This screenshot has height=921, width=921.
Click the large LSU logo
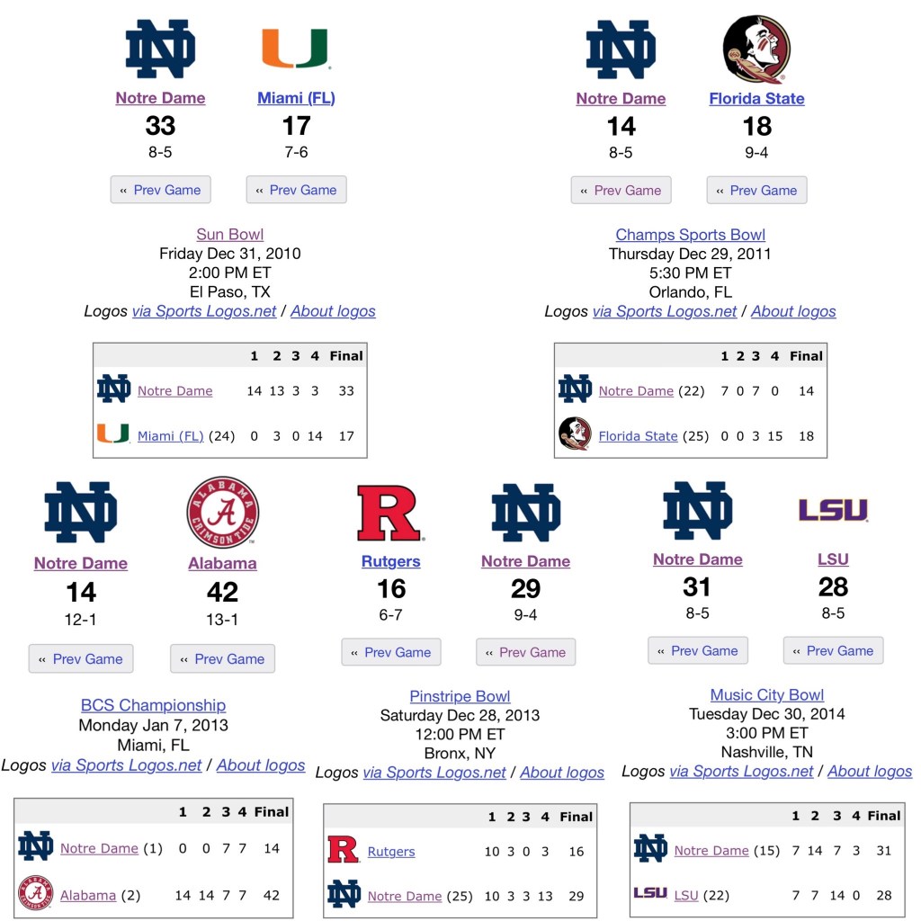click(x=833, y=510)
